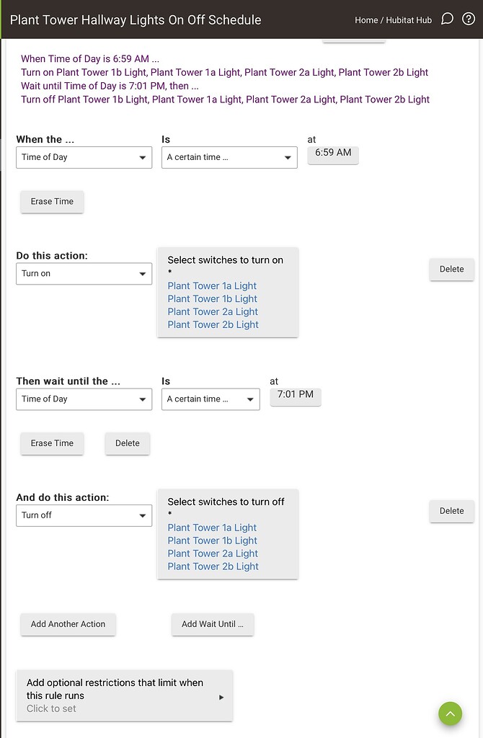The image size is (483, 738).
Task: Delete the Turn on action
Action: pos(452,270)
